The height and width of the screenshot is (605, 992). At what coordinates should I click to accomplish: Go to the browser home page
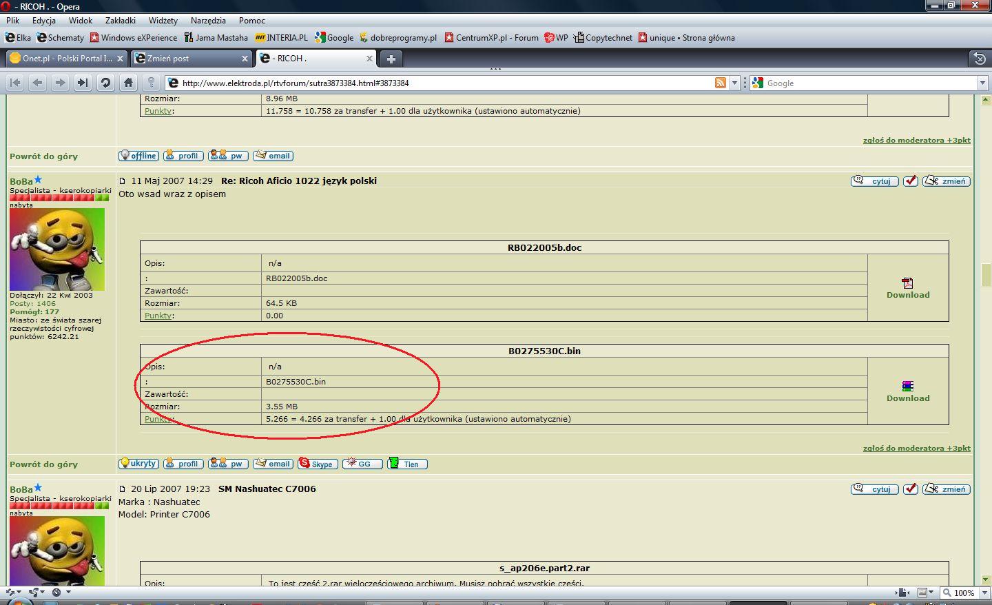128,83
